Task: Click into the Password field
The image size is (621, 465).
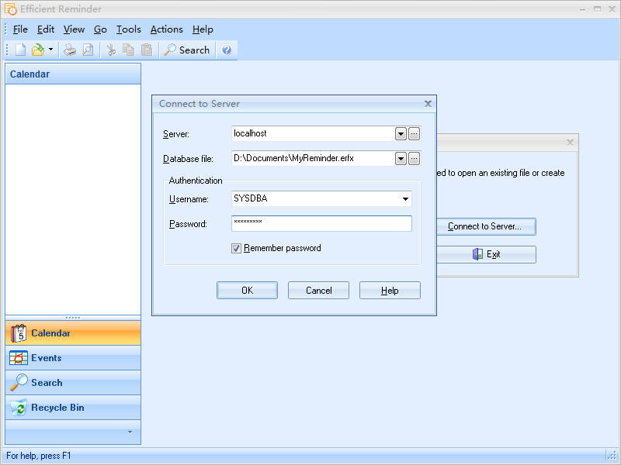Action: [321, 224]
